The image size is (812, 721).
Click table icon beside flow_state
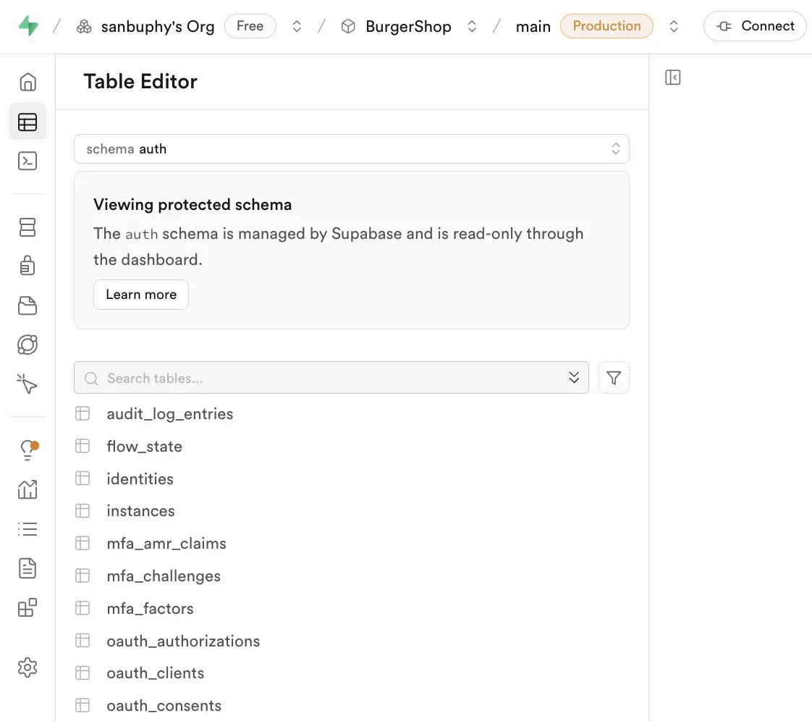[x=83, y=446]
